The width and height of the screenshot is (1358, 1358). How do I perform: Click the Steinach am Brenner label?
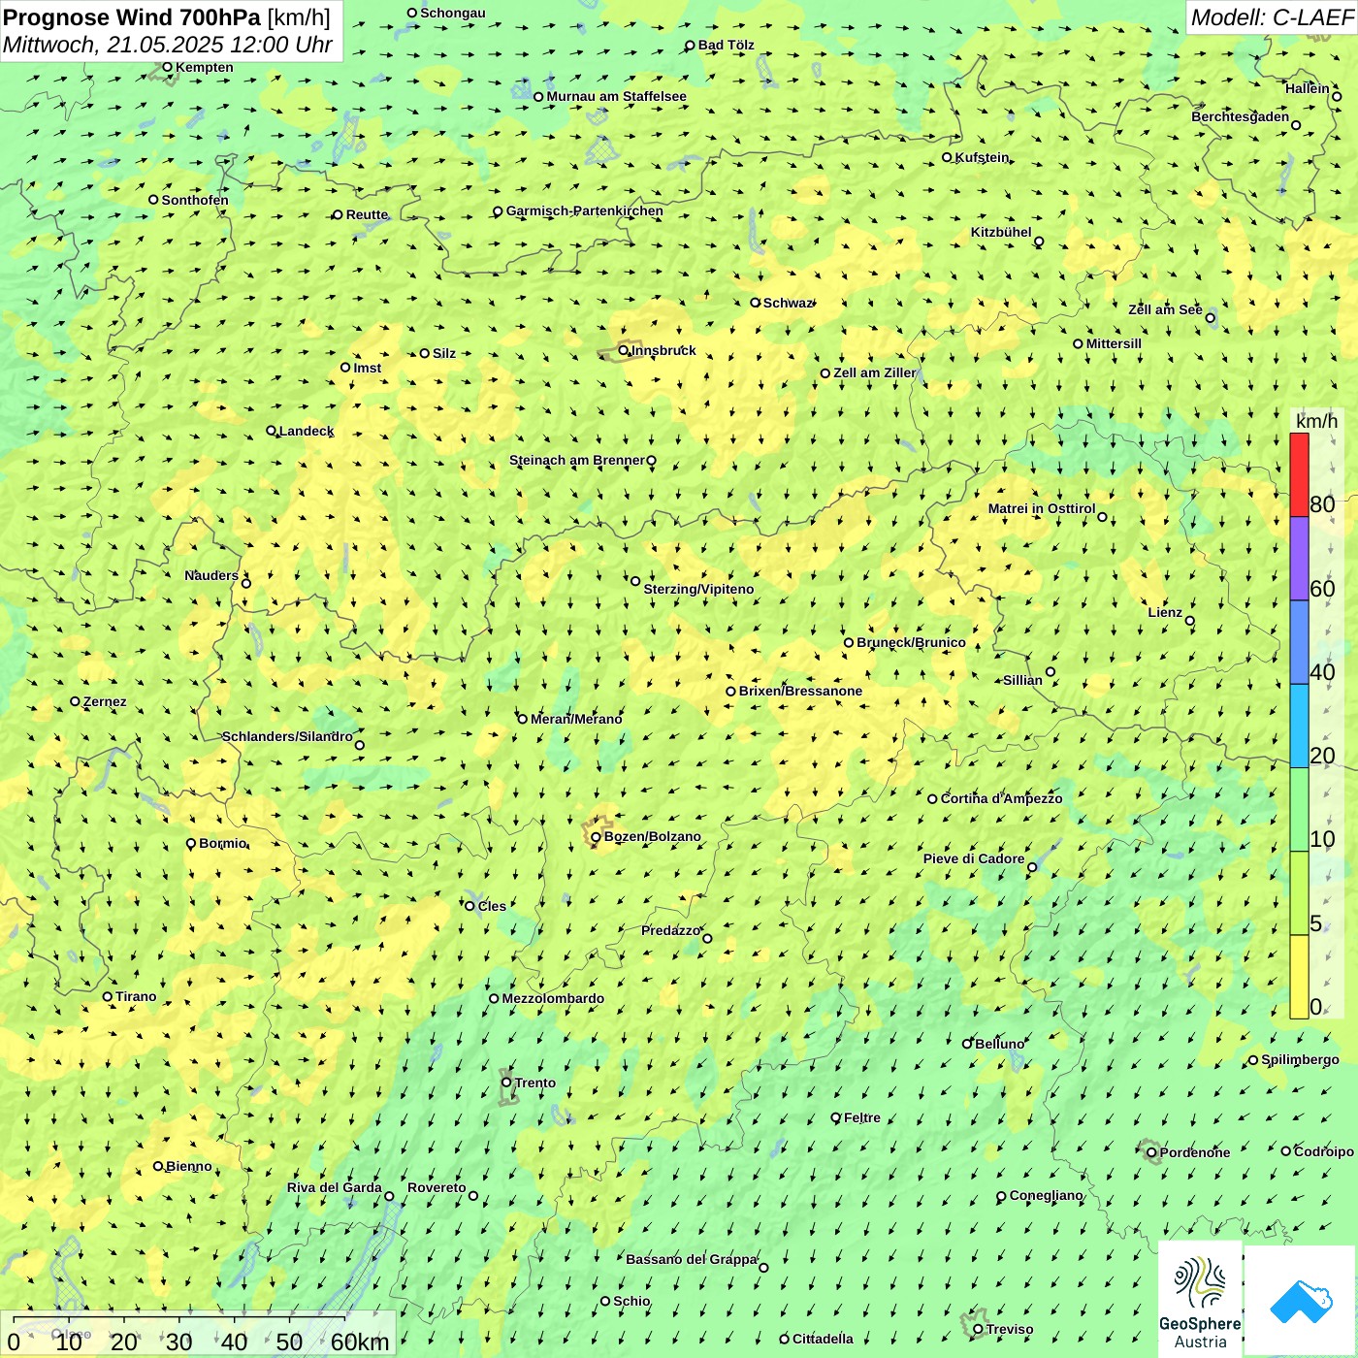point(576,460)
